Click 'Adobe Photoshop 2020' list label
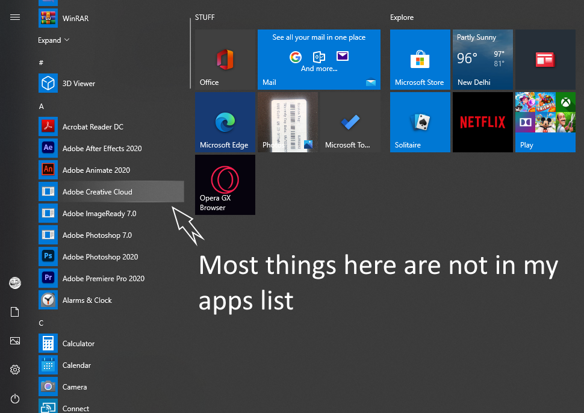 (100, 256)
